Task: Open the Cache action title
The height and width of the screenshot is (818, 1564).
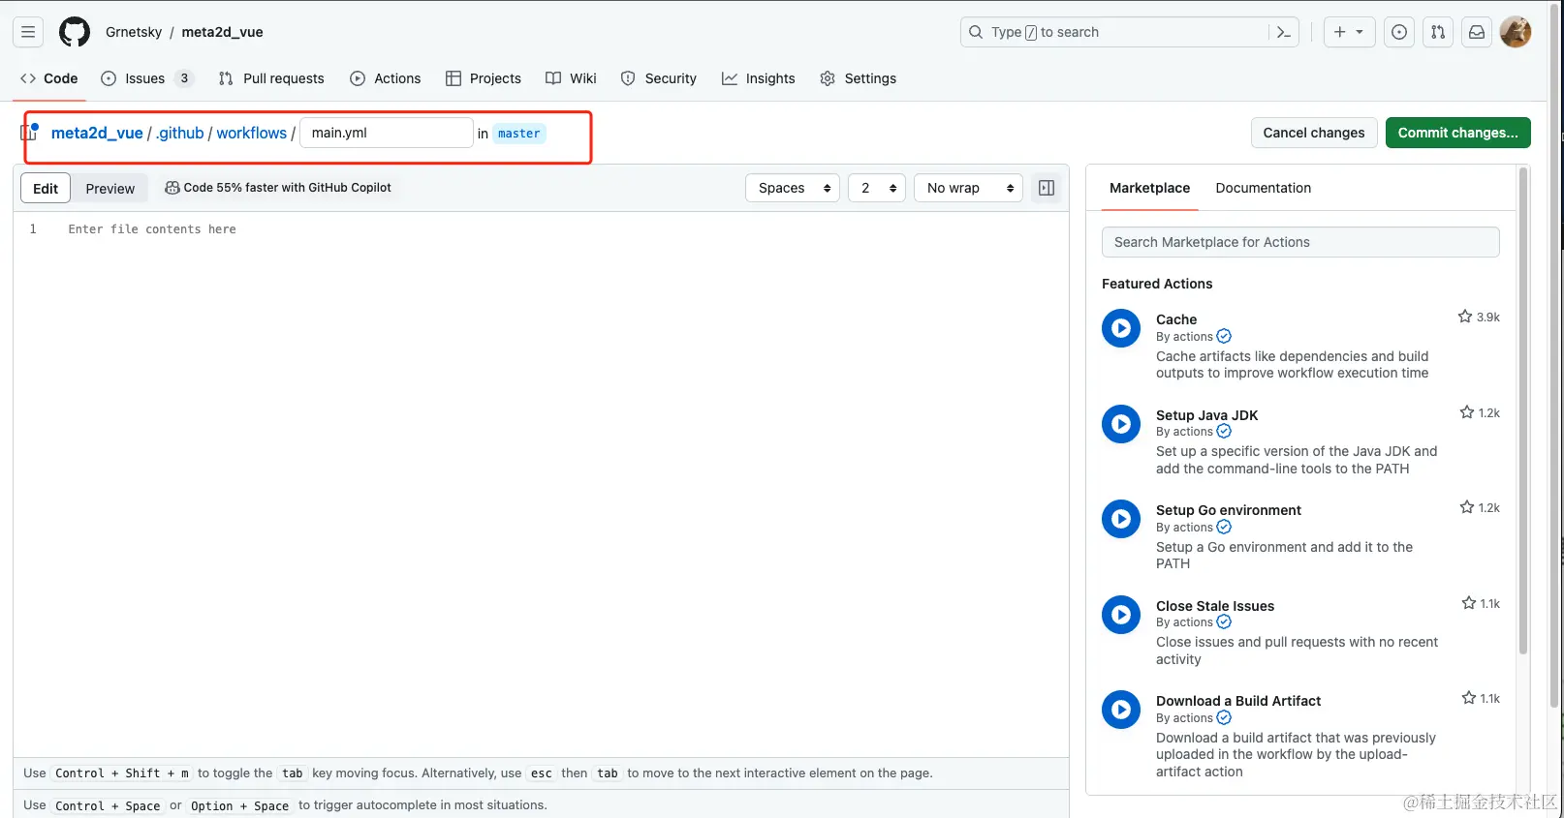Action: tap(1176, 319)
